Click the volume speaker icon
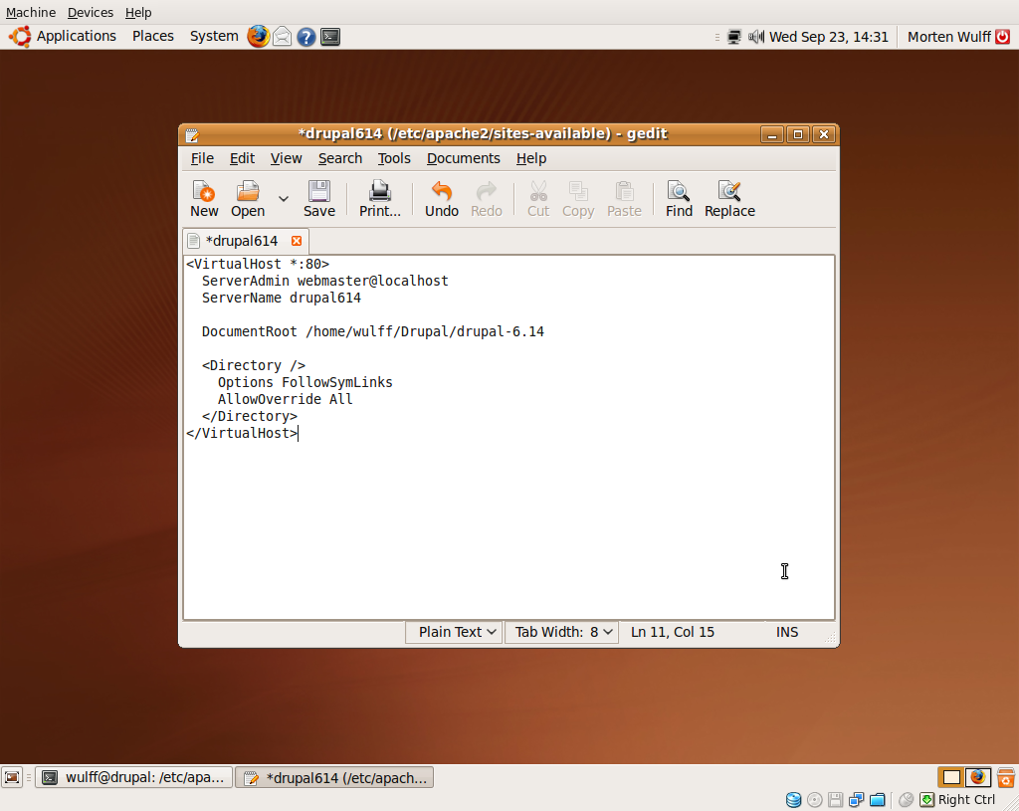 (756, 37)
